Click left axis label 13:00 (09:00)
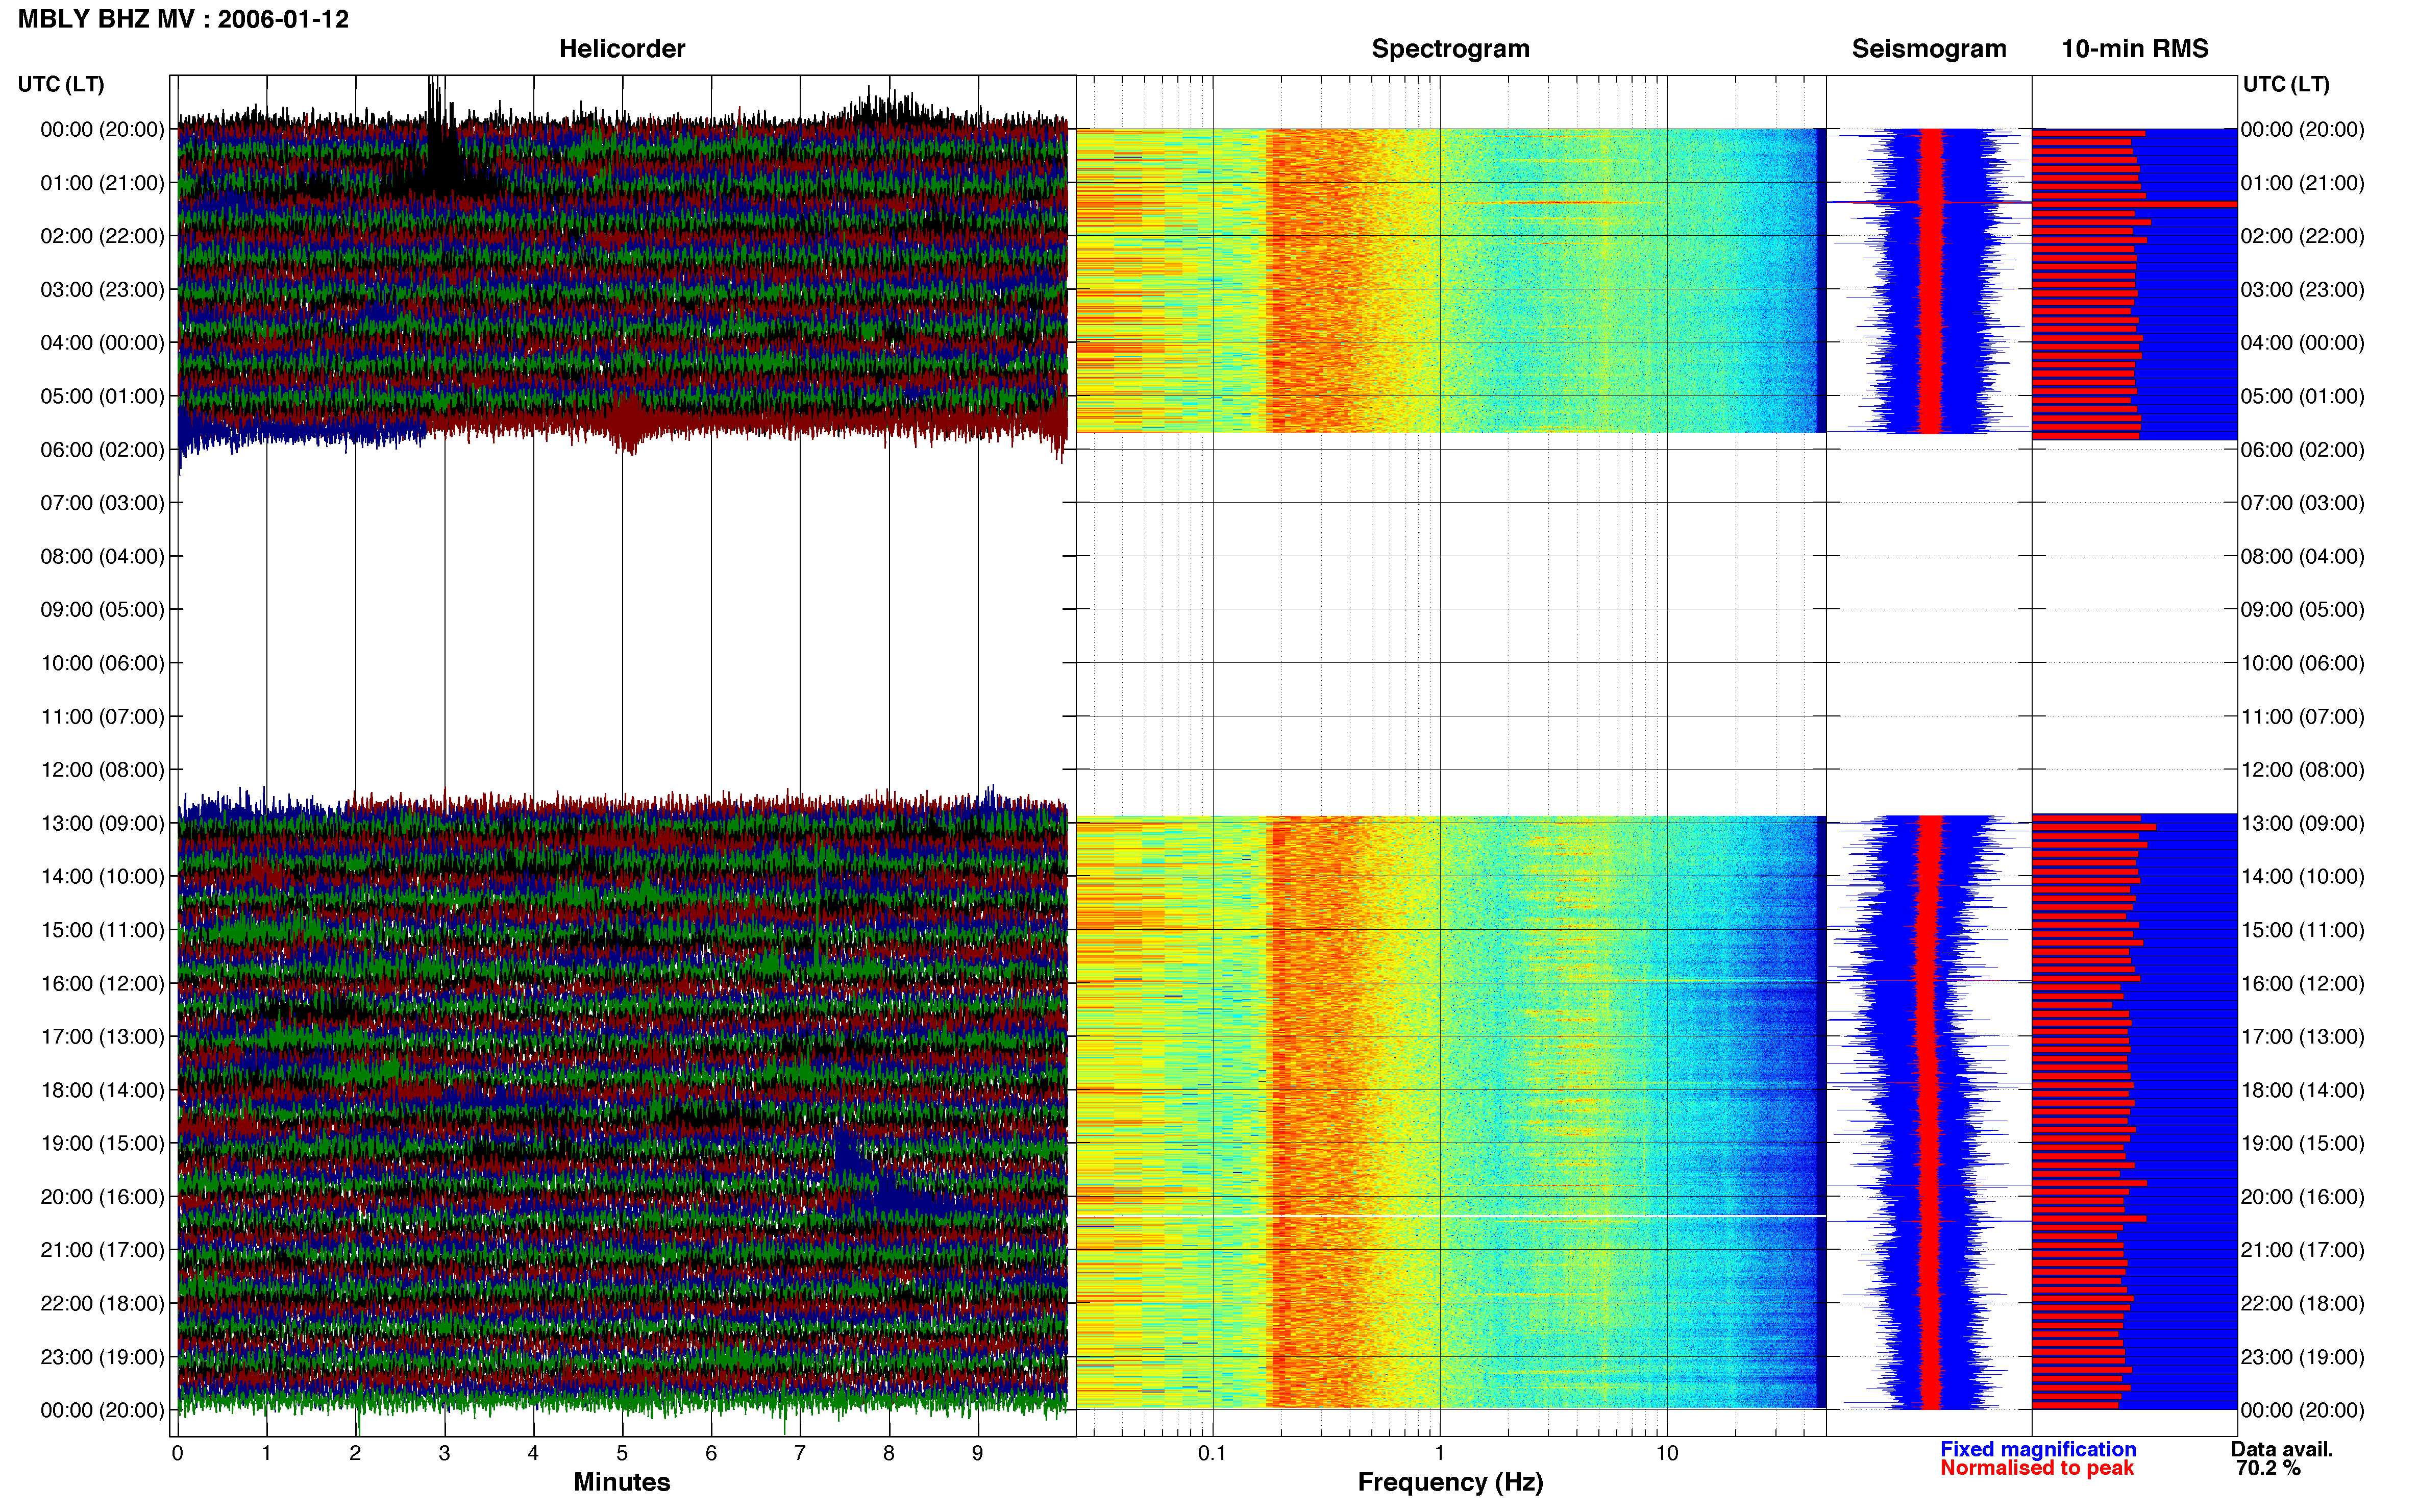The width and height of the screenshot is (2419, 1512). coord(102,823)
